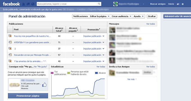This screenshot has height=101, width=191.
Task: Open post 'Para los más pequeñitos de nuestro ho...'
Action: pos(32,36)
